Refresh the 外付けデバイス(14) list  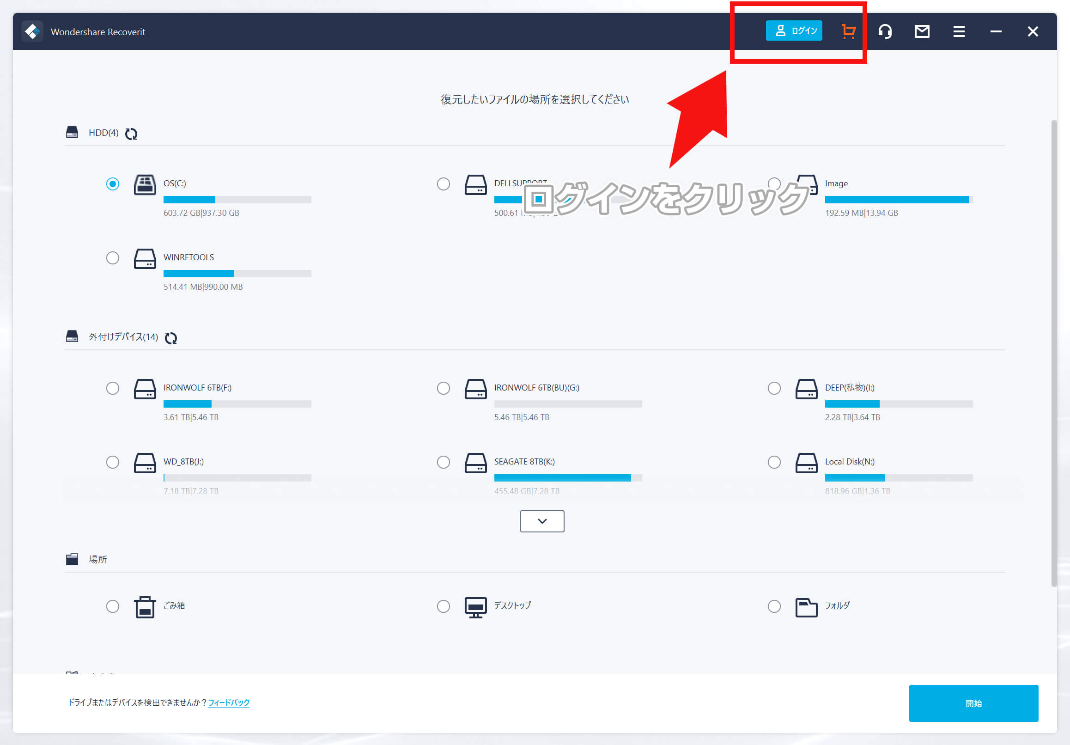171,338
